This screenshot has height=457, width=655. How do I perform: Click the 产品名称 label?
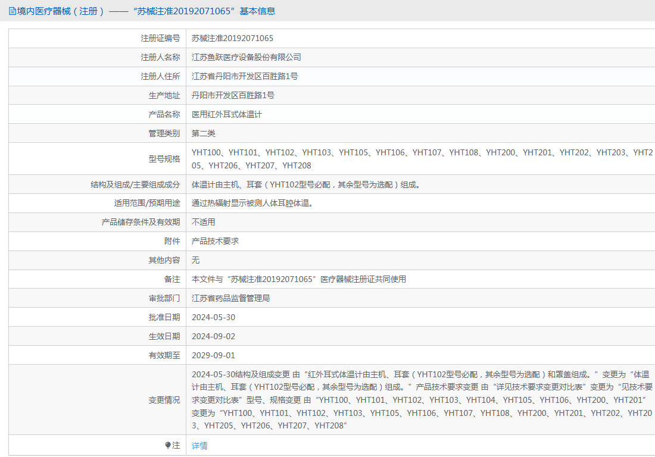(x=164, y=114)
